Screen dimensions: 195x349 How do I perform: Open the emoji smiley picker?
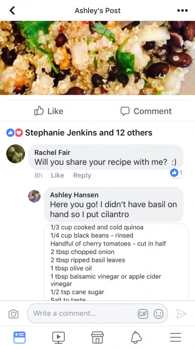click(159, 314)
